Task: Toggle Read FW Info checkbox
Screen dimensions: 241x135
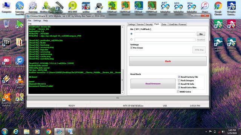Action: tap(179, 84)
